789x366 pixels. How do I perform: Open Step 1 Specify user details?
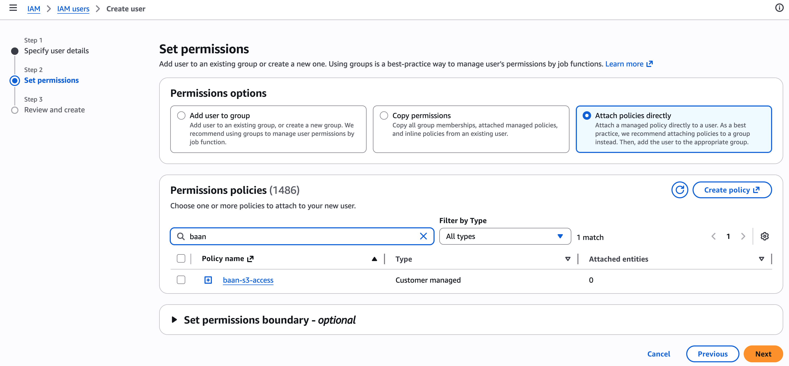pos(56,51)
